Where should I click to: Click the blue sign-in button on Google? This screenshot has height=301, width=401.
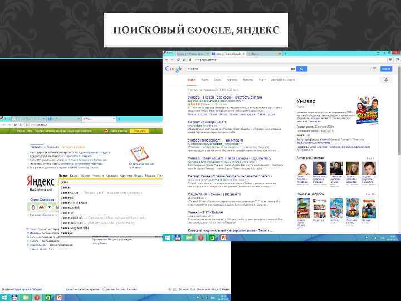click(386, 69)
